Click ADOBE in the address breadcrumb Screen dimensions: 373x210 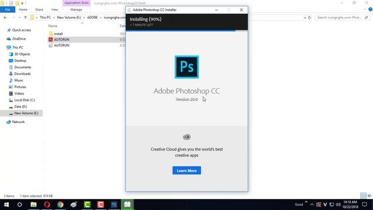pos(92,17)
